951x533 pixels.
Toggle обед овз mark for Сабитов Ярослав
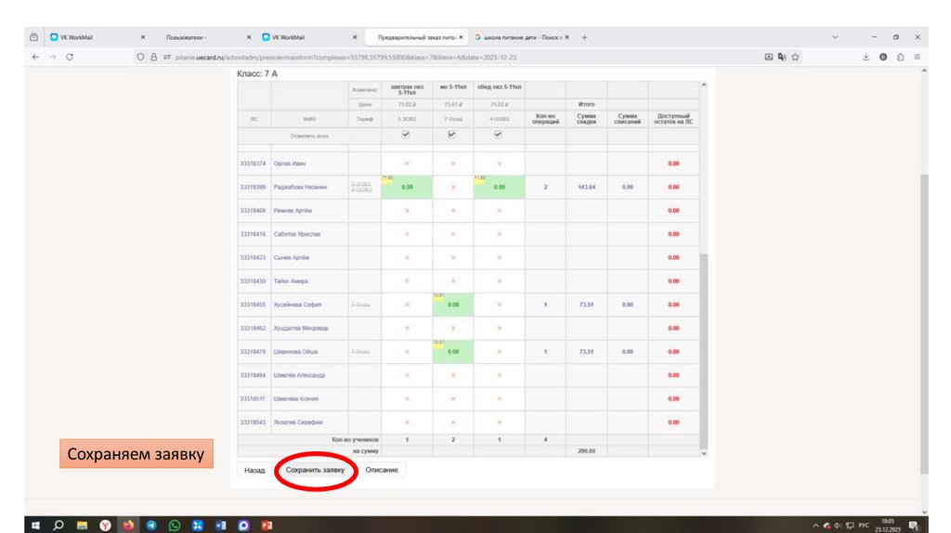(499, 234)
